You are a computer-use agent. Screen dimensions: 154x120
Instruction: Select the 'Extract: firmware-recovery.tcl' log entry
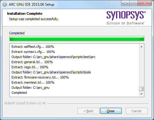(x=40, y=77)
